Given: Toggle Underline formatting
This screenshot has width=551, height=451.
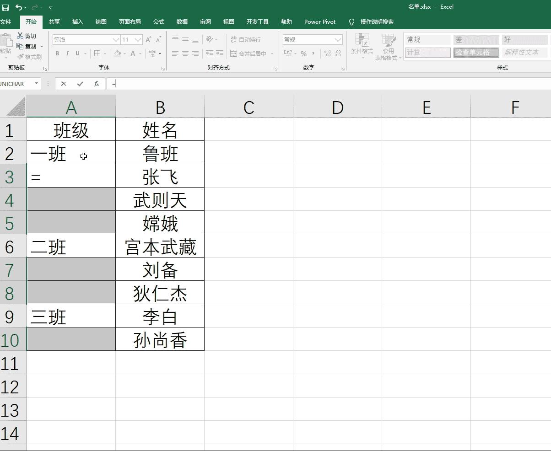Looking at the screenshot, I should (77, 54).
